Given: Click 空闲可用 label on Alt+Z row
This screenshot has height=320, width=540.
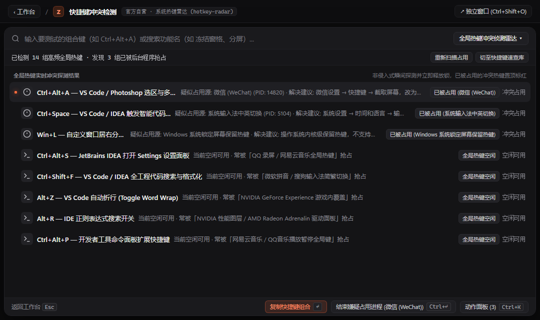Looking at the screenshot, I should pos(513,197).
